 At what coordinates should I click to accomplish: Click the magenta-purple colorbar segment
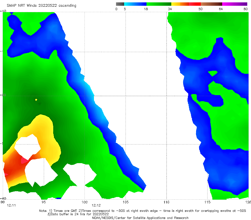click(x=235, y=4)
